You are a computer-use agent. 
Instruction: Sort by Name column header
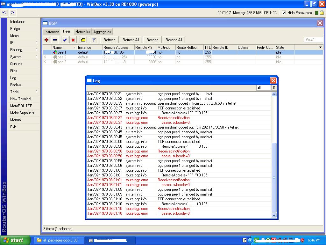64,48
